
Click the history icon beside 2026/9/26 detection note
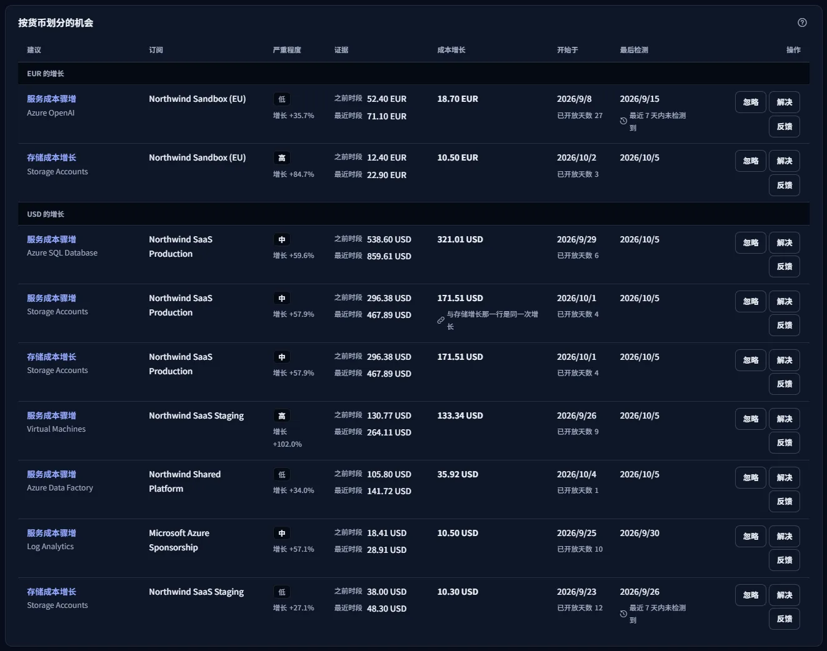point(623,614)
